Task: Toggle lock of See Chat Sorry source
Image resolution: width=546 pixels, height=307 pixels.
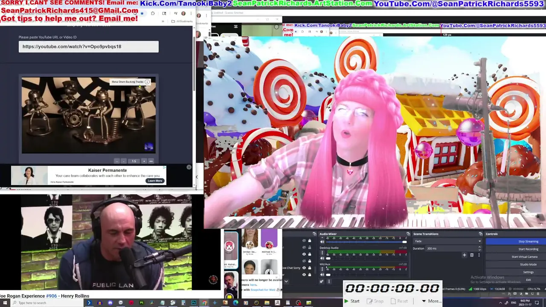Action: click(309, 268)
